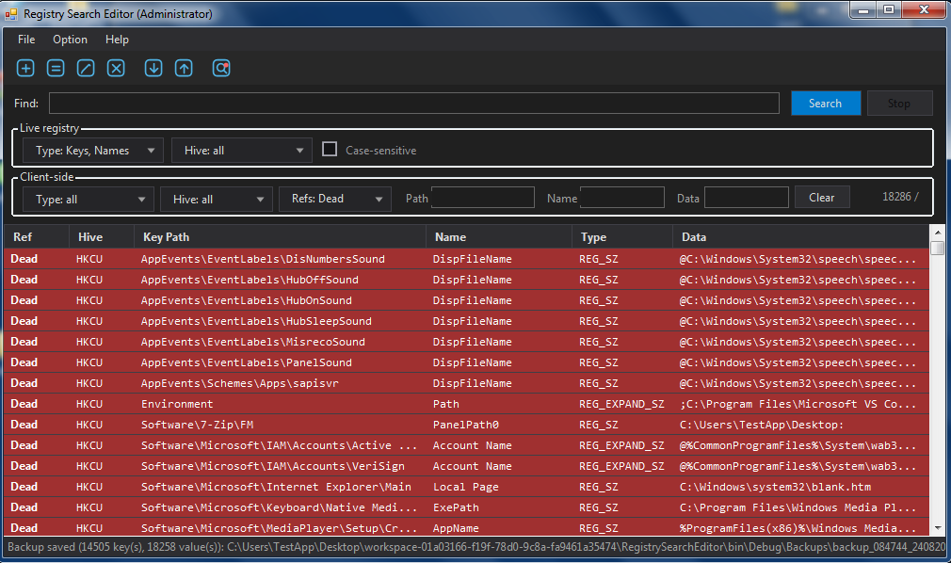Sort by the Type column header
This screenshot has width=951, height=563.
tap(622, 236)
